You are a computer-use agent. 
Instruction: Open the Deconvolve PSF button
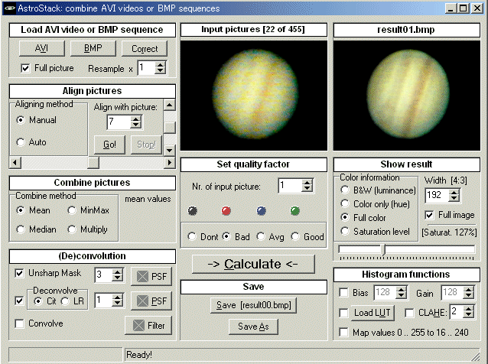151,301
